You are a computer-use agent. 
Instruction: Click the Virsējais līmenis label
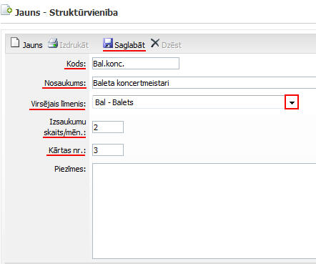(x=58, y=104)
